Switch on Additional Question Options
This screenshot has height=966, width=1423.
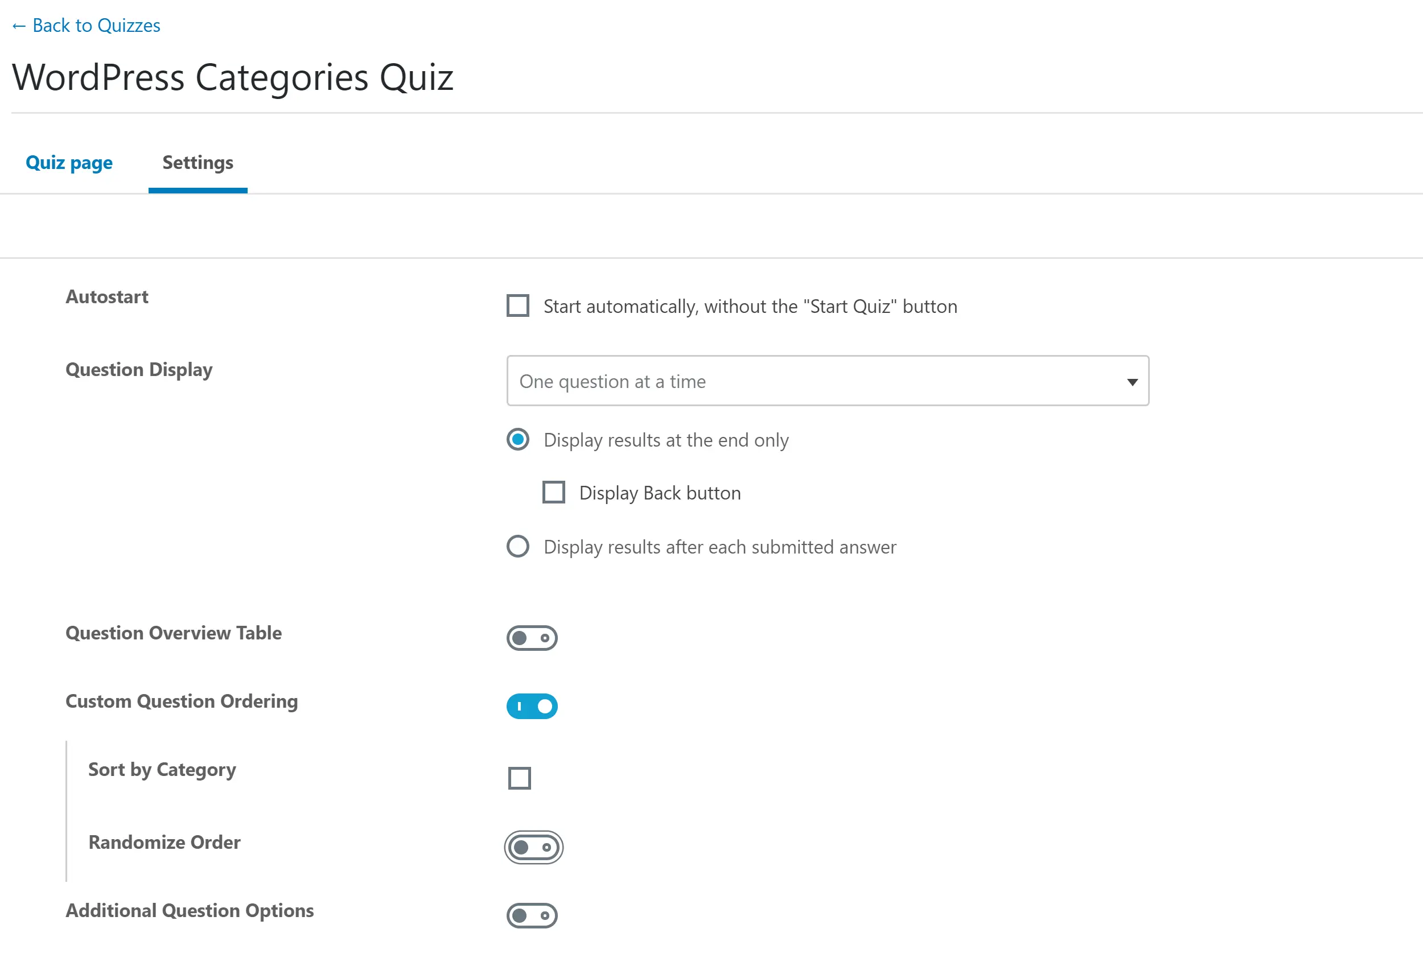(x=532, y=915)
